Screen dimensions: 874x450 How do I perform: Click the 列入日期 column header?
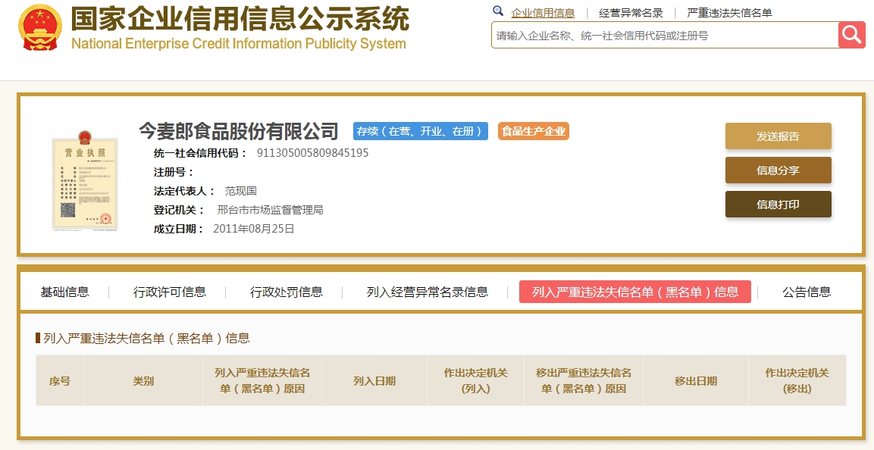(374, 380)
